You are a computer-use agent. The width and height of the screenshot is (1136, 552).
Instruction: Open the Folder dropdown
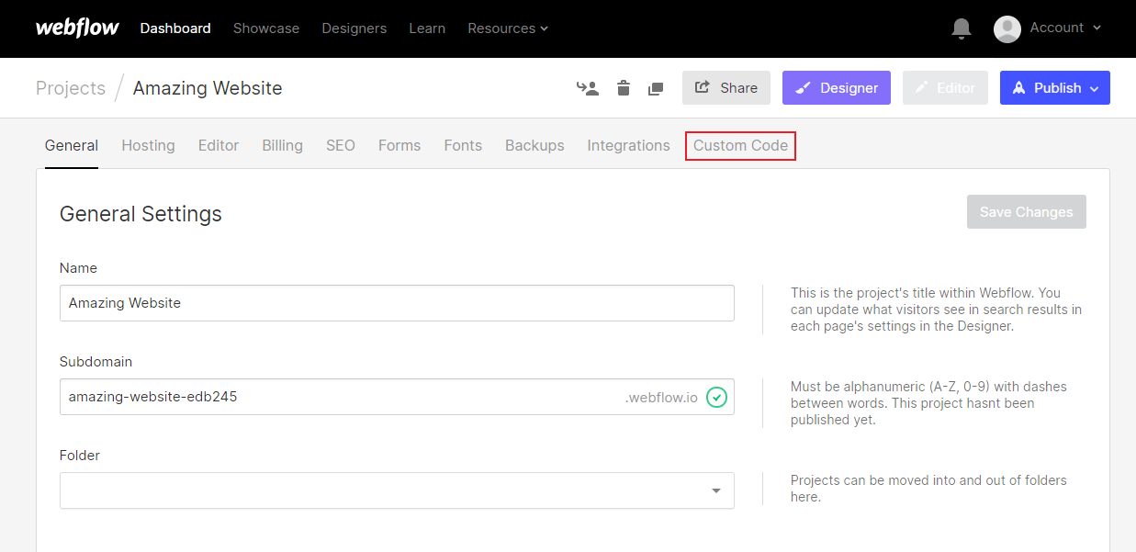pos(397,490)
